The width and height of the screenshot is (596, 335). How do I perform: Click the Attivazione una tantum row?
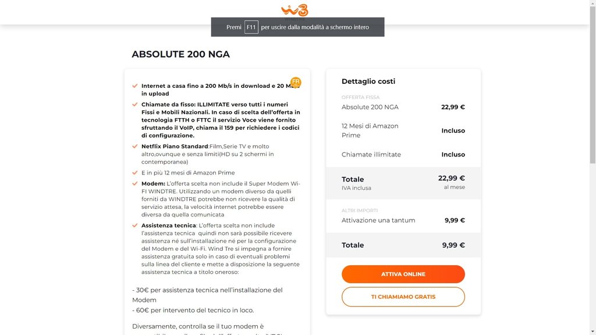403,220
